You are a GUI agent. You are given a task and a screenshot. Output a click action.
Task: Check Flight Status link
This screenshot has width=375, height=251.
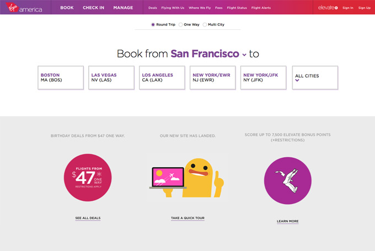237,8
